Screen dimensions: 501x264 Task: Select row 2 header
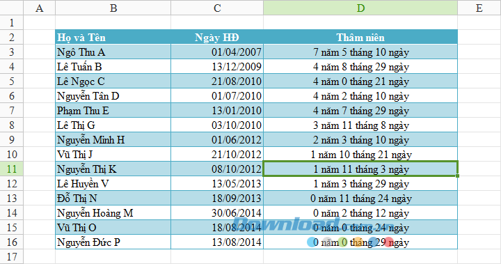[x=12, y=37]
